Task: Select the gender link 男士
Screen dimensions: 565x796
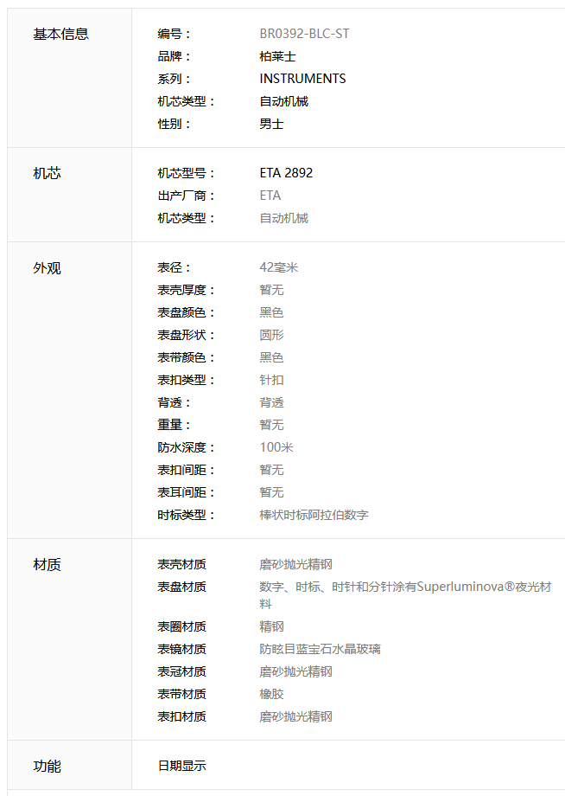Action: (x=271, y=124)
